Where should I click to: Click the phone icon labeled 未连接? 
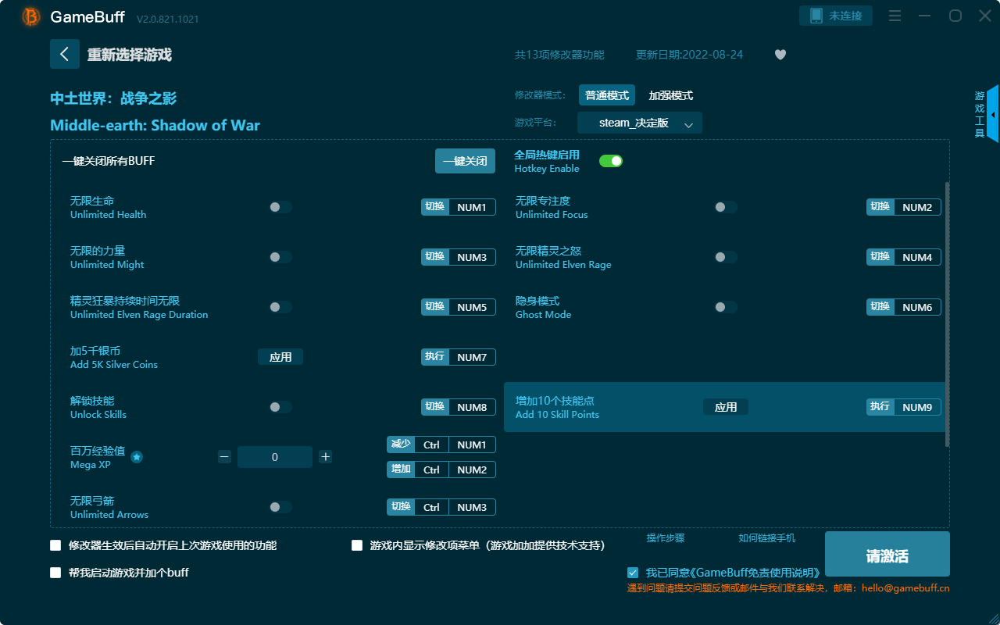tap(836, 15)
